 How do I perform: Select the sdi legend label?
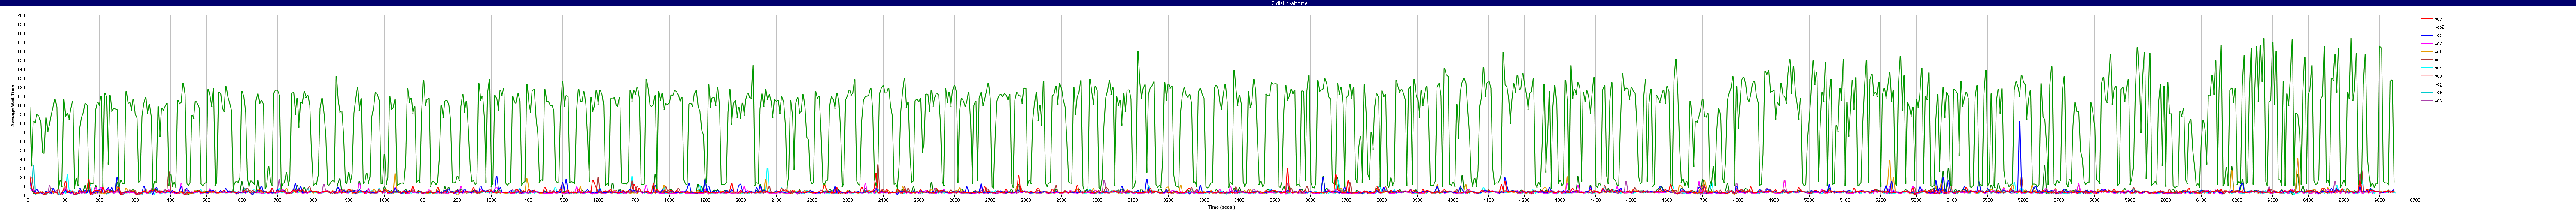[x=2438, y=60]
